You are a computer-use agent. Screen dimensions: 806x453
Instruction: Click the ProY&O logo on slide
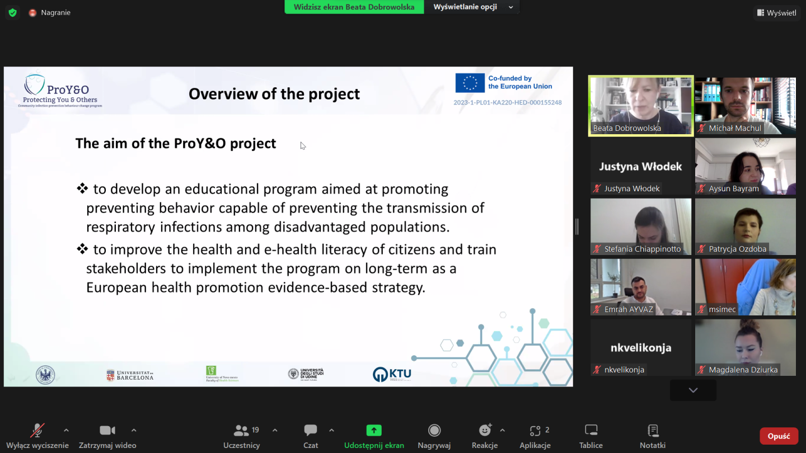point(60,91)
